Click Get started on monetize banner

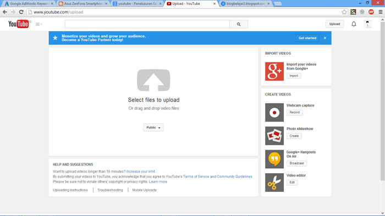307,38
